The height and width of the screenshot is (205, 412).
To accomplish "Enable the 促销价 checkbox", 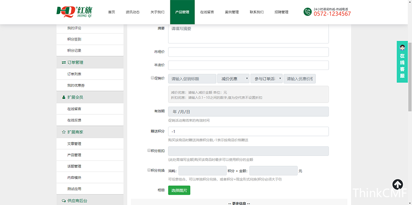I will [152, 78].
